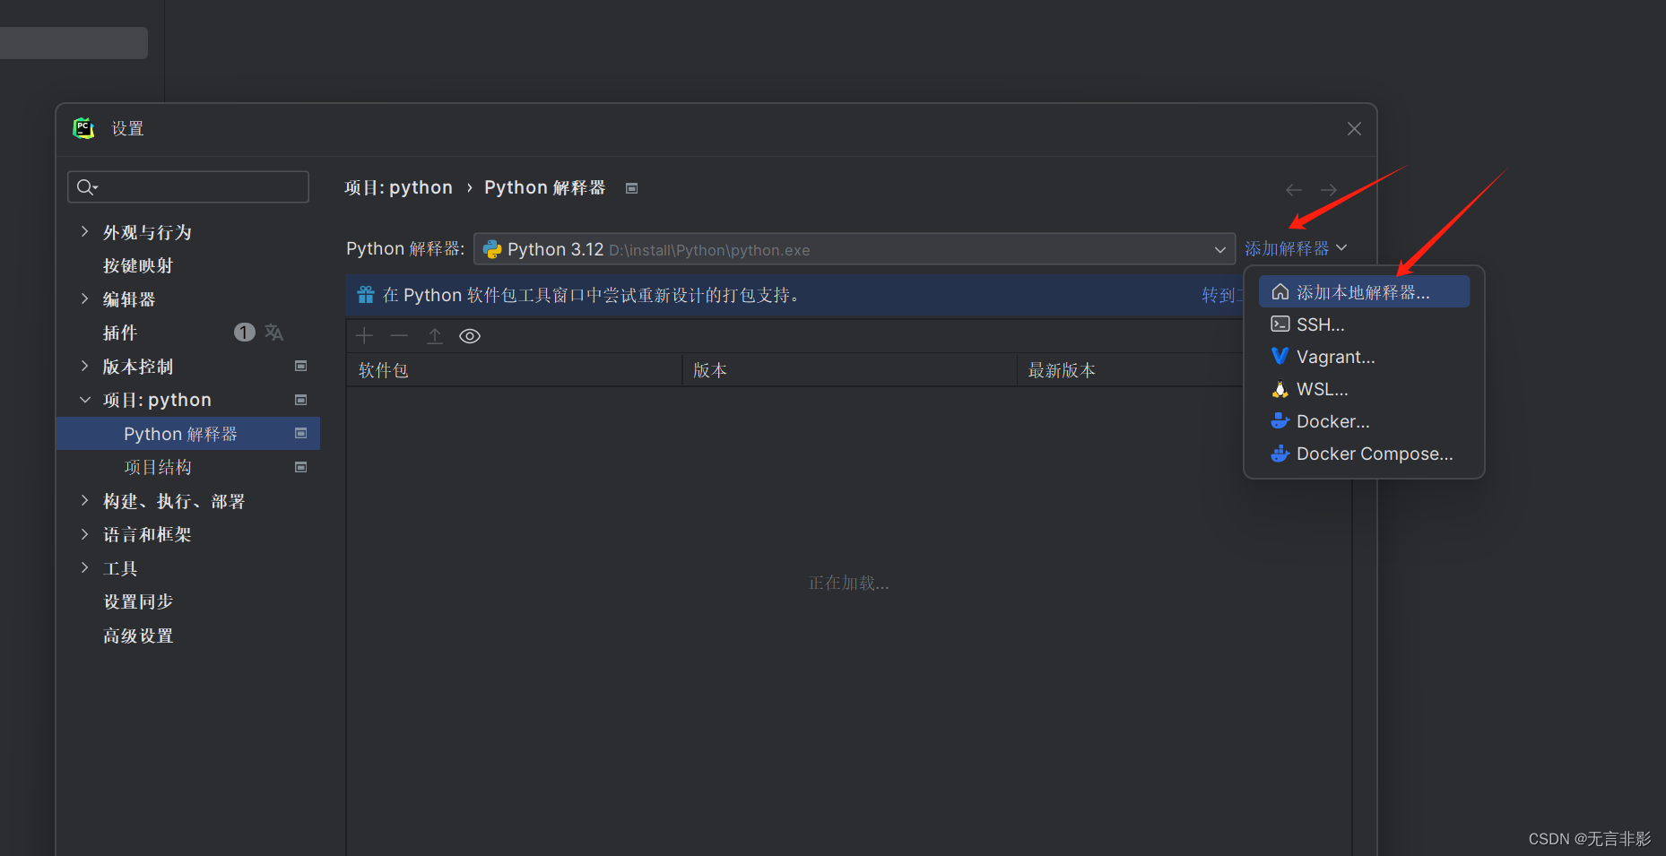Click the 转到 link in the banner
This screenshot has width=1666, height=856.
coord(1221,295)
